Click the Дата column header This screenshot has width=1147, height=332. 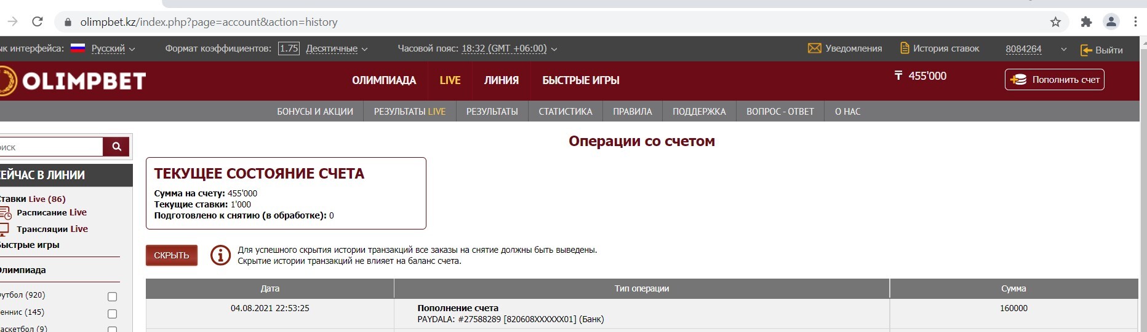point(270,288)
